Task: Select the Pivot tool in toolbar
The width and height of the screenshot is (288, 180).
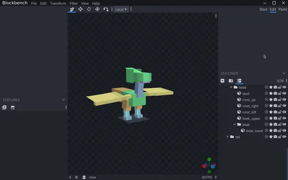Action: coord(97,9)
